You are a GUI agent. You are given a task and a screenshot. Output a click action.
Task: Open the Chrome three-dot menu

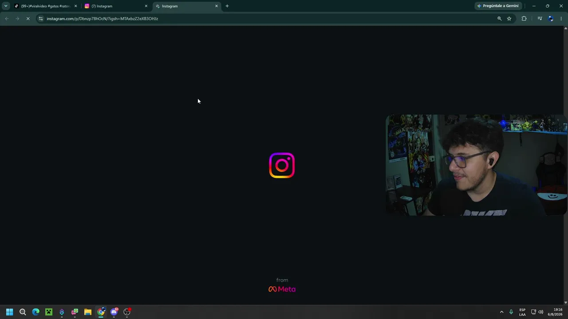(561, 19)
